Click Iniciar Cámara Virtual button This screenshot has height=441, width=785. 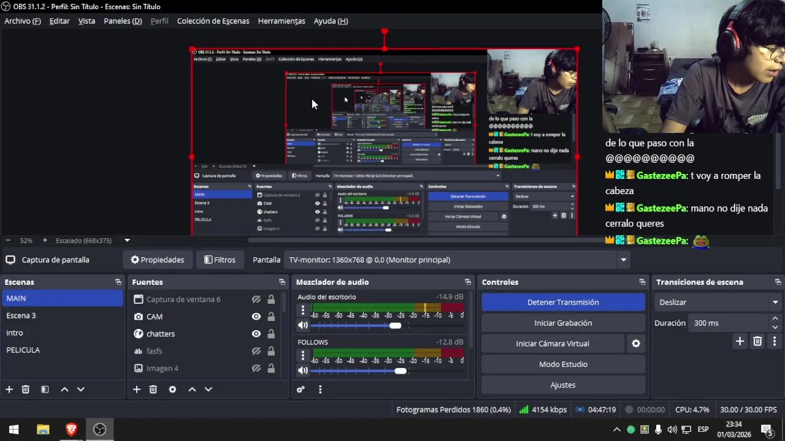[x=553, y=344]
